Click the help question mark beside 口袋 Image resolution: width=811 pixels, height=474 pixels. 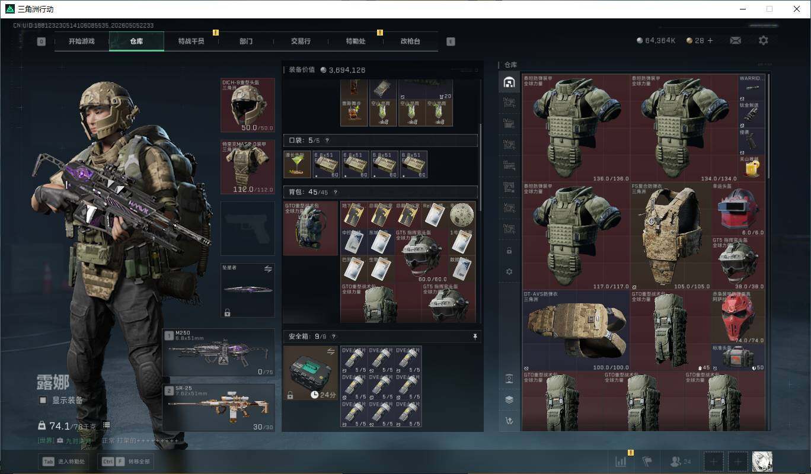coord(327,140)
